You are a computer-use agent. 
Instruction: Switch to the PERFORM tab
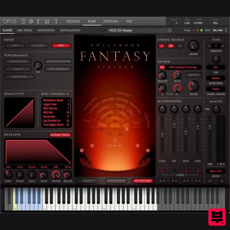(111, 21)
